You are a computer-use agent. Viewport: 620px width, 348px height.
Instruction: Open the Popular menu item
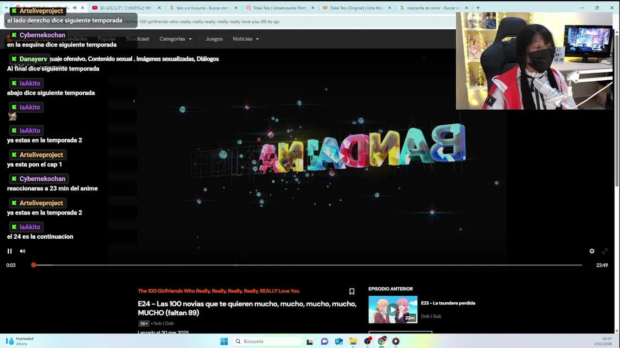click(x=107, y=39)
